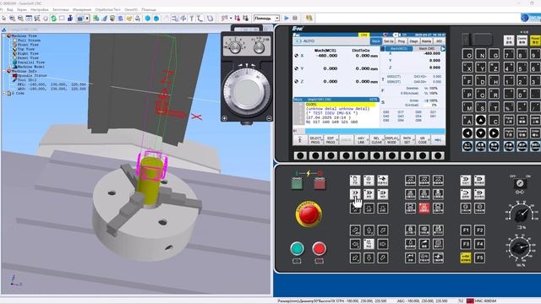Click the first black hardware softkey under screen
Viewport: 541px width, 304px height.
pyautogui.click(x=300, y=155)
